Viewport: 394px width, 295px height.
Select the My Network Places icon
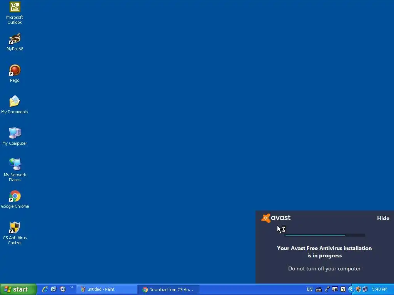point(15,170)
